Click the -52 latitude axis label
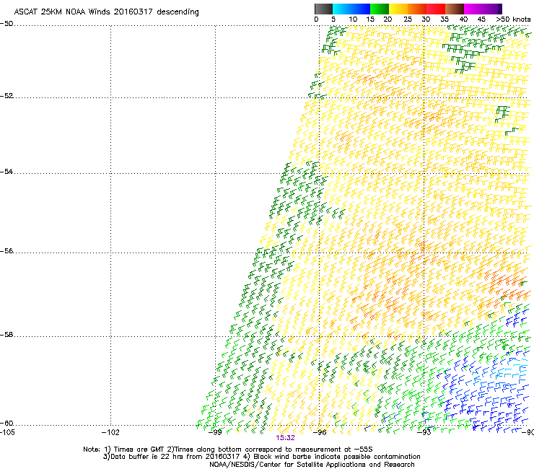Image resolution: width=534 pixels, height=469 pixels. coord(6,96)
